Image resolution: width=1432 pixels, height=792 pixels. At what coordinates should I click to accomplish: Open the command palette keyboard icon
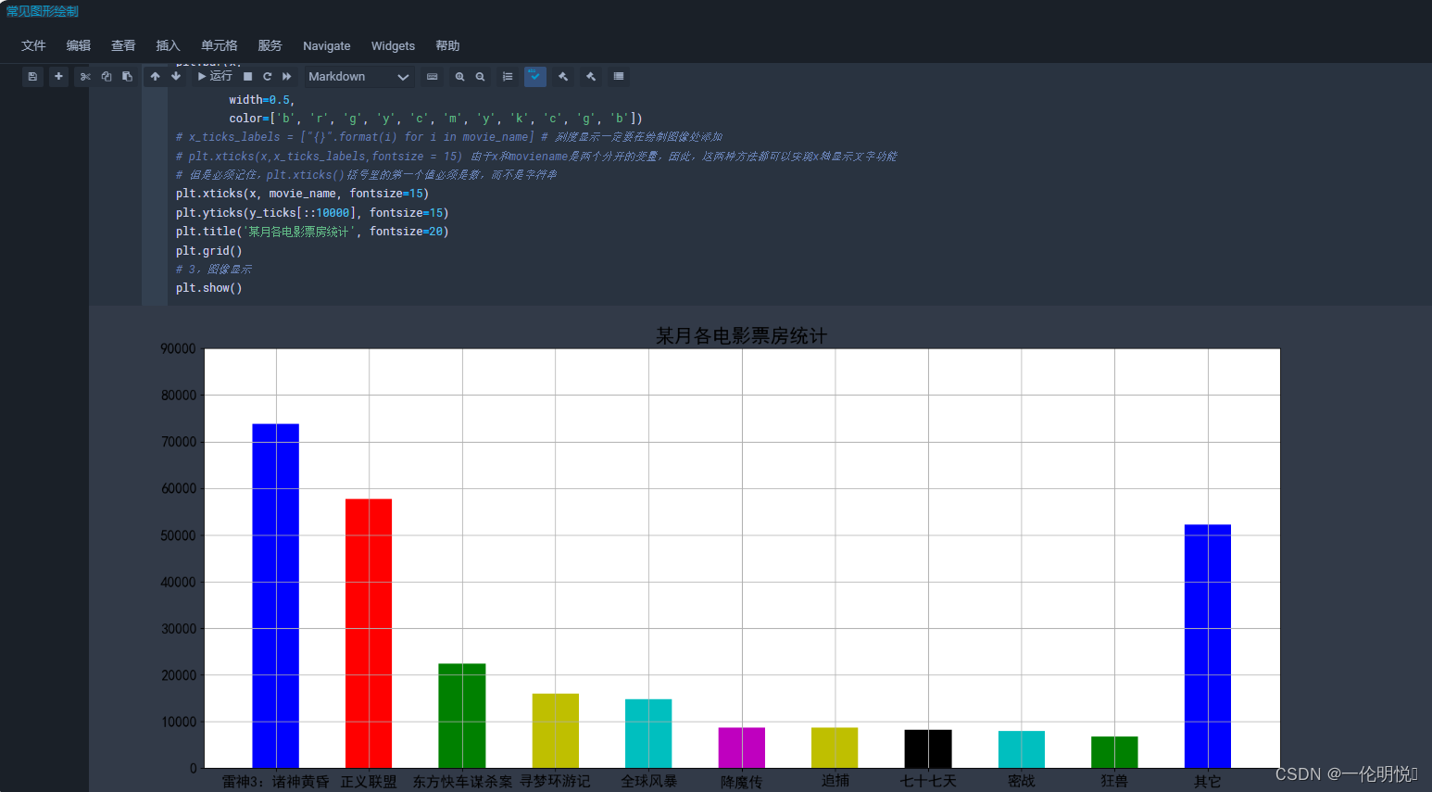click(x=432, y=77)
